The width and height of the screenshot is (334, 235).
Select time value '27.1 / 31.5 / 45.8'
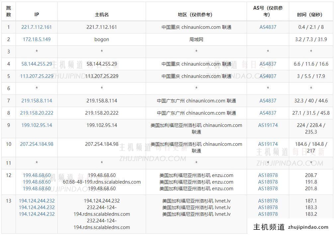point(311,113)
